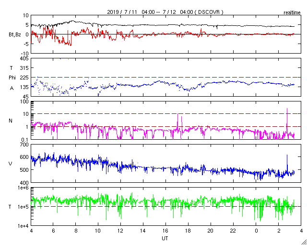This screenshot has height=245, width=307.
Task: Click the "realtime" label
Action: [x=292, y=13]
